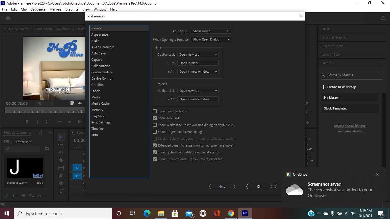Image resolution: width=390 pixels, height=219 pixels.
Task: Open the Sequence menu
Action: 38,9
